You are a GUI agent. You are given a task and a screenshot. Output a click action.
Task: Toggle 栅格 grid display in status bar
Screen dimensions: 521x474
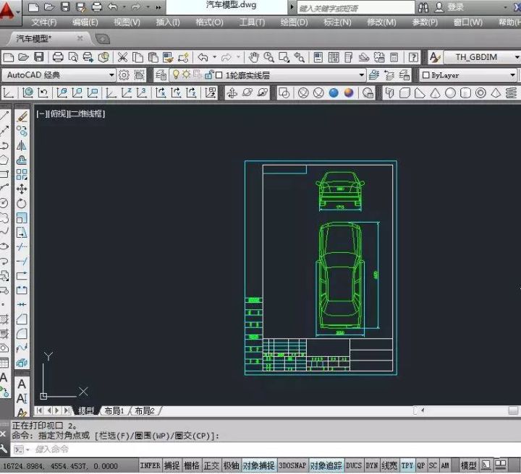(191, 466)
